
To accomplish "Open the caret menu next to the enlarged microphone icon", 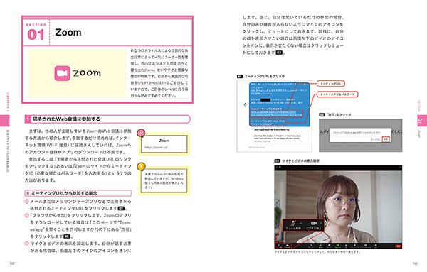I will (x=300, y=224).
